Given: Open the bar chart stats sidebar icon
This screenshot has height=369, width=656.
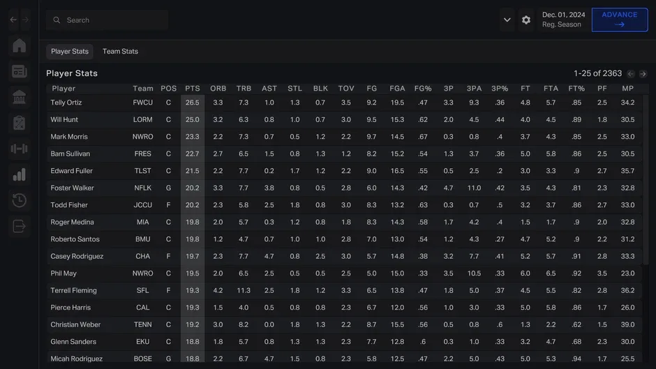Looking at the screenshot, I should pos(20,175).
